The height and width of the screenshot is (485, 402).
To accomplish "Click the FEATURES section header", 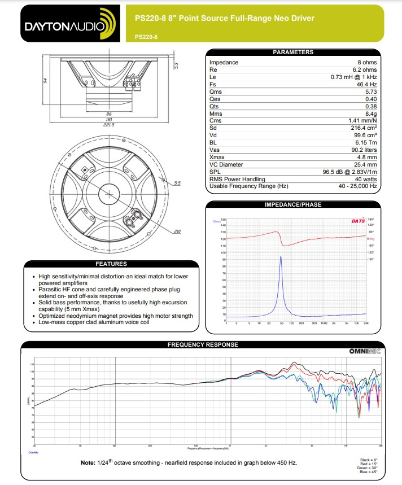I will (111, 264).
